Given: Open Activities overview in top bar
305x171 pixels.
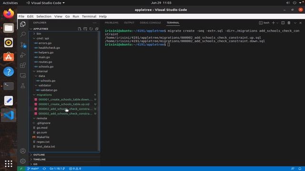Looking at the screenshot, I should click(10, 3).
